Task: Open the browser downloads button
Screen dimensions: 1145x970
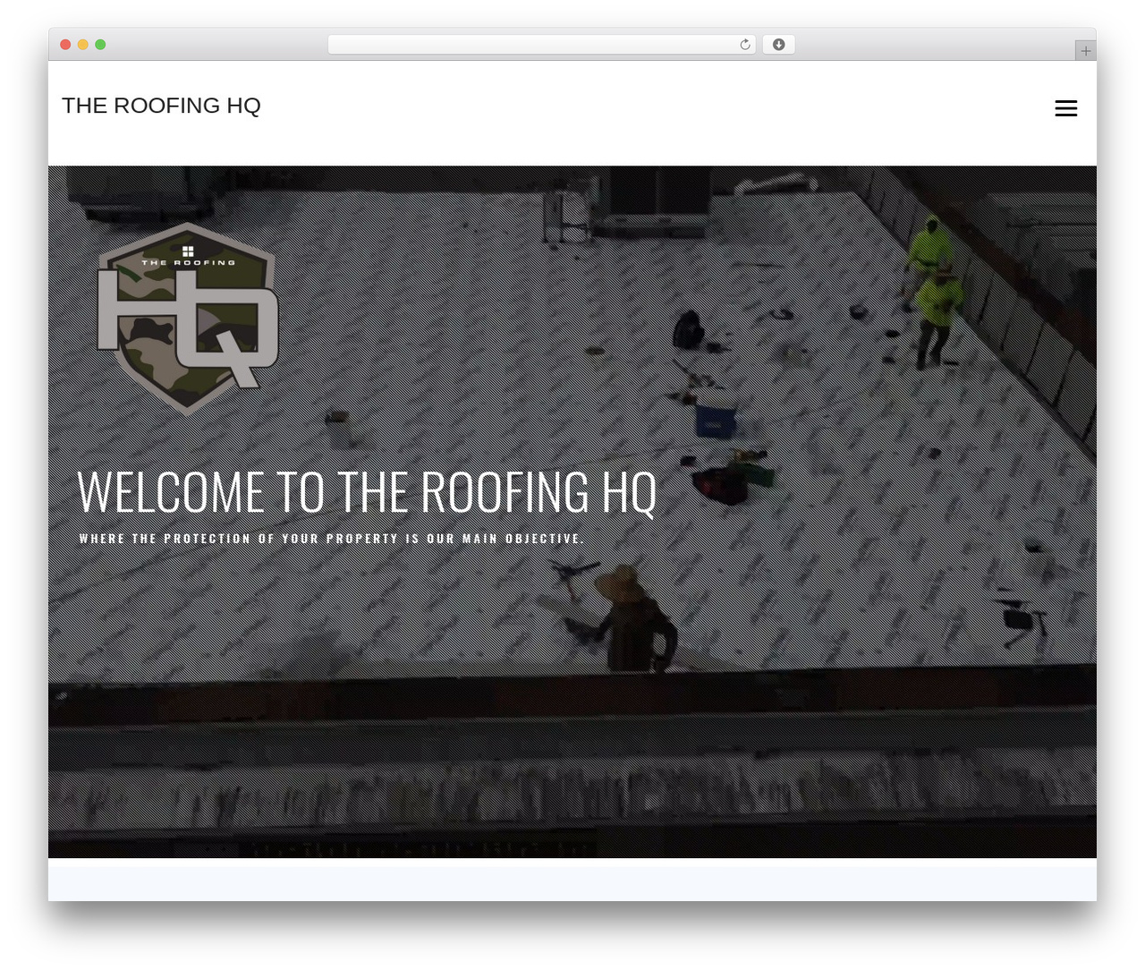Action: [x=778, y=45]
